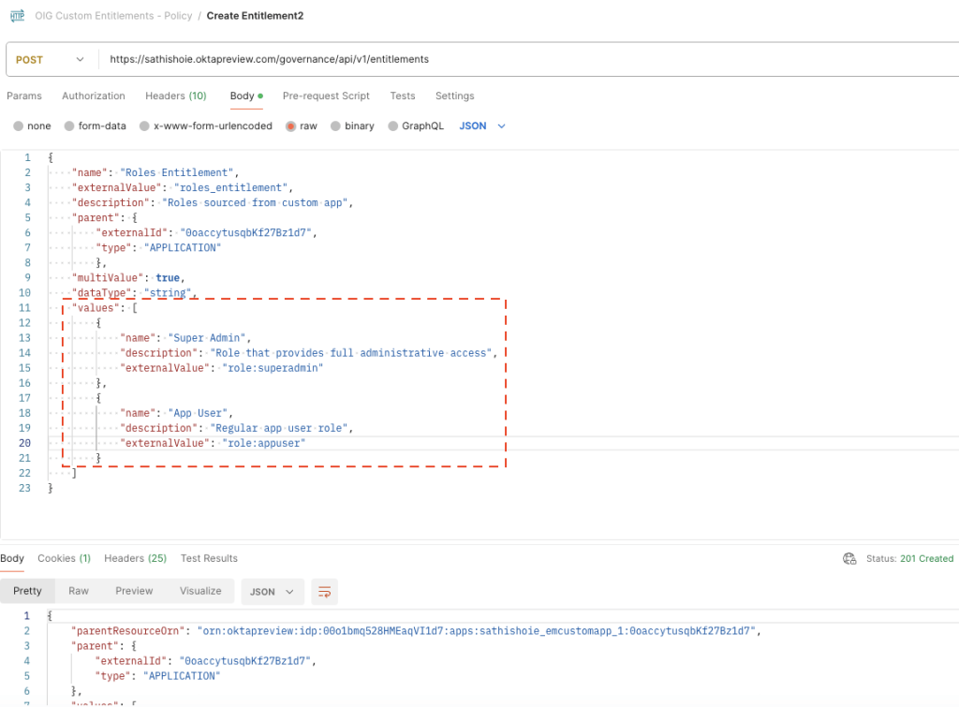Open the response JSON format dropdown
Screen dimensions: 959x707
[273, 592]
